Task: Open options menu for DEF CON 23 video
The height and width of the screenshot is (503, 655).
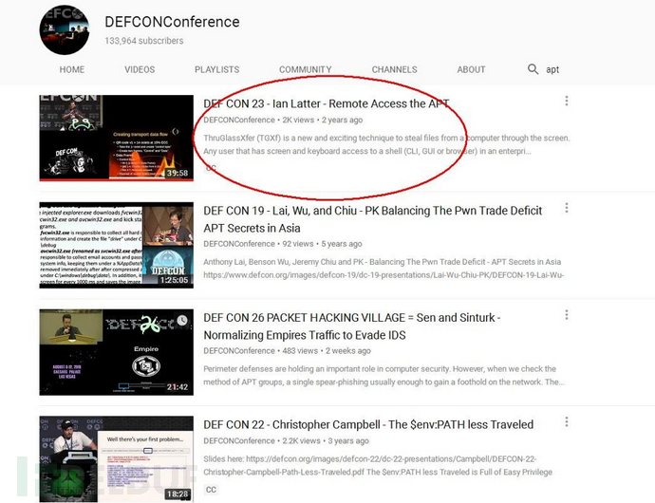Action: [567, 101]
